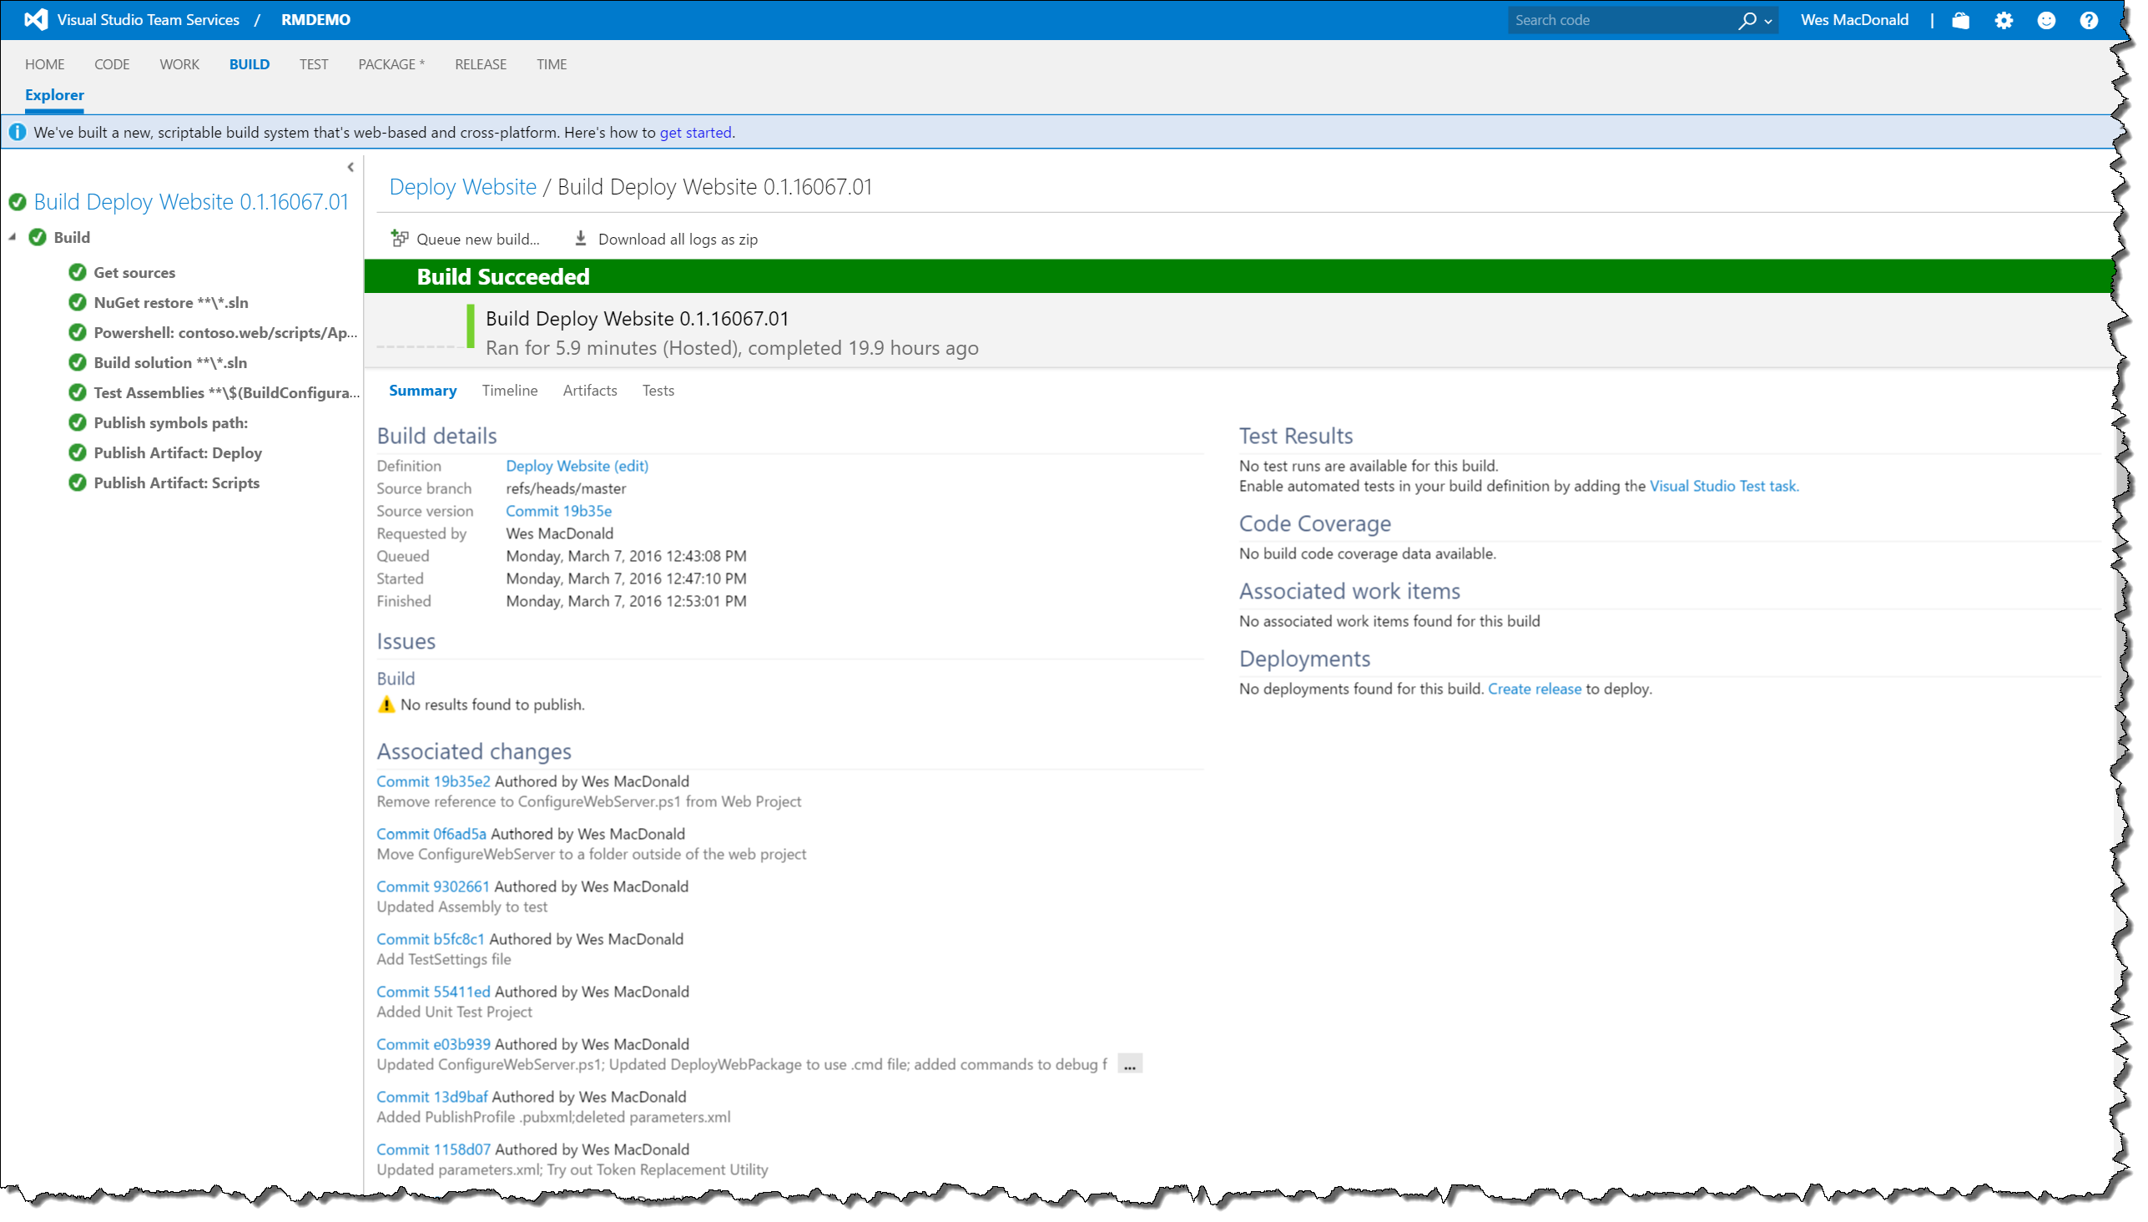Switch to the Artifacts tab
Viewport: 2148px width, 1222px height.
tap(589, 391)
